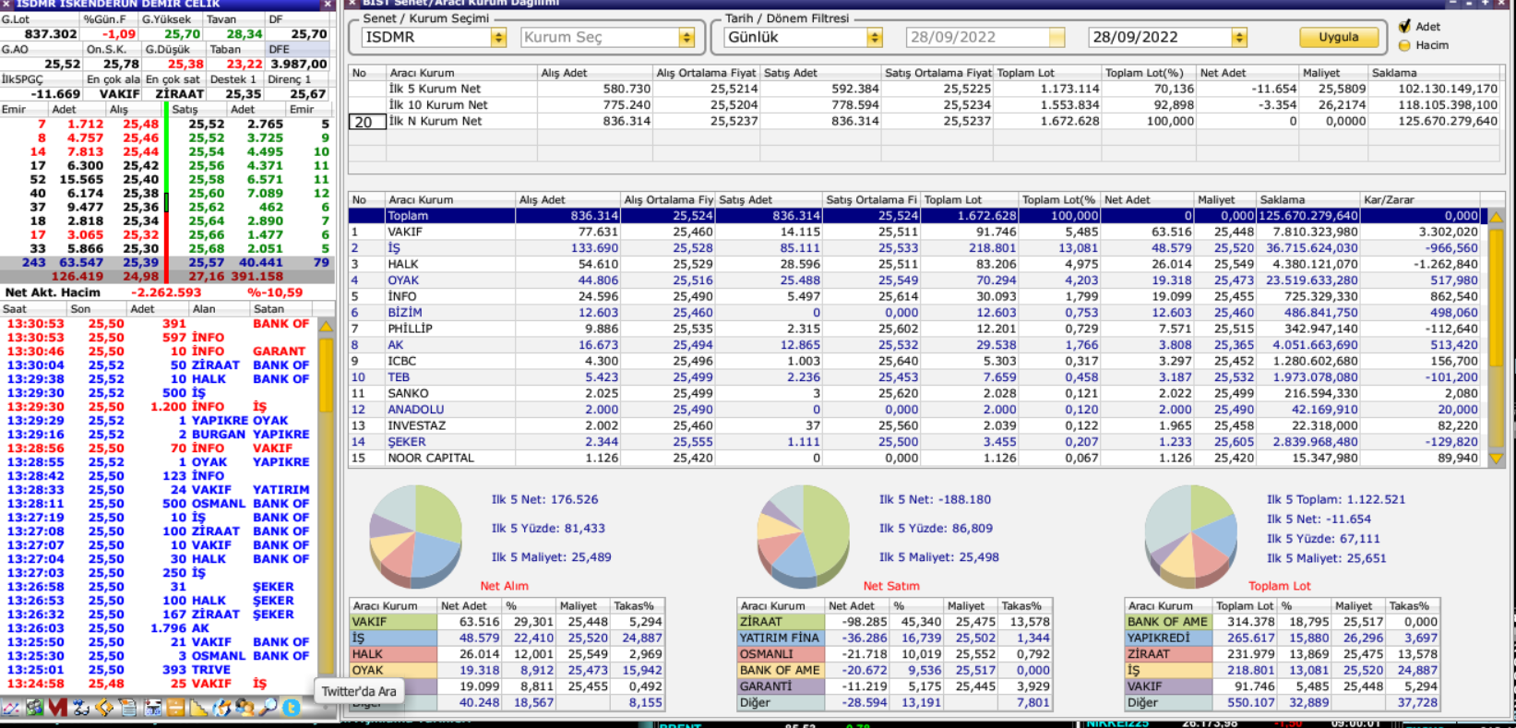Open the line chart tool icon
Viewport: 1516px width, 728px height.
pyautogui.click(x=11, y=708)
